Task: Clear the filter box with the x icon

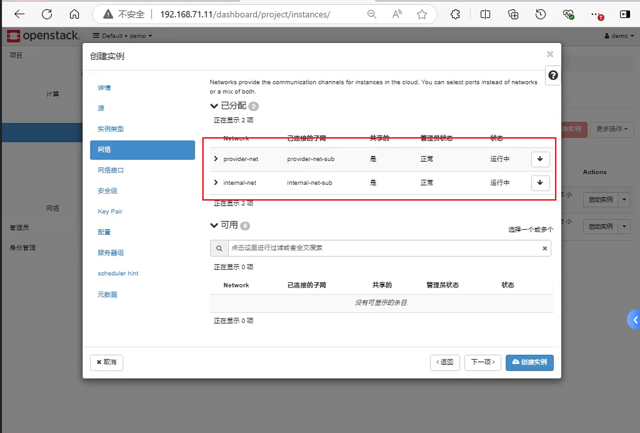Action: 545,248
